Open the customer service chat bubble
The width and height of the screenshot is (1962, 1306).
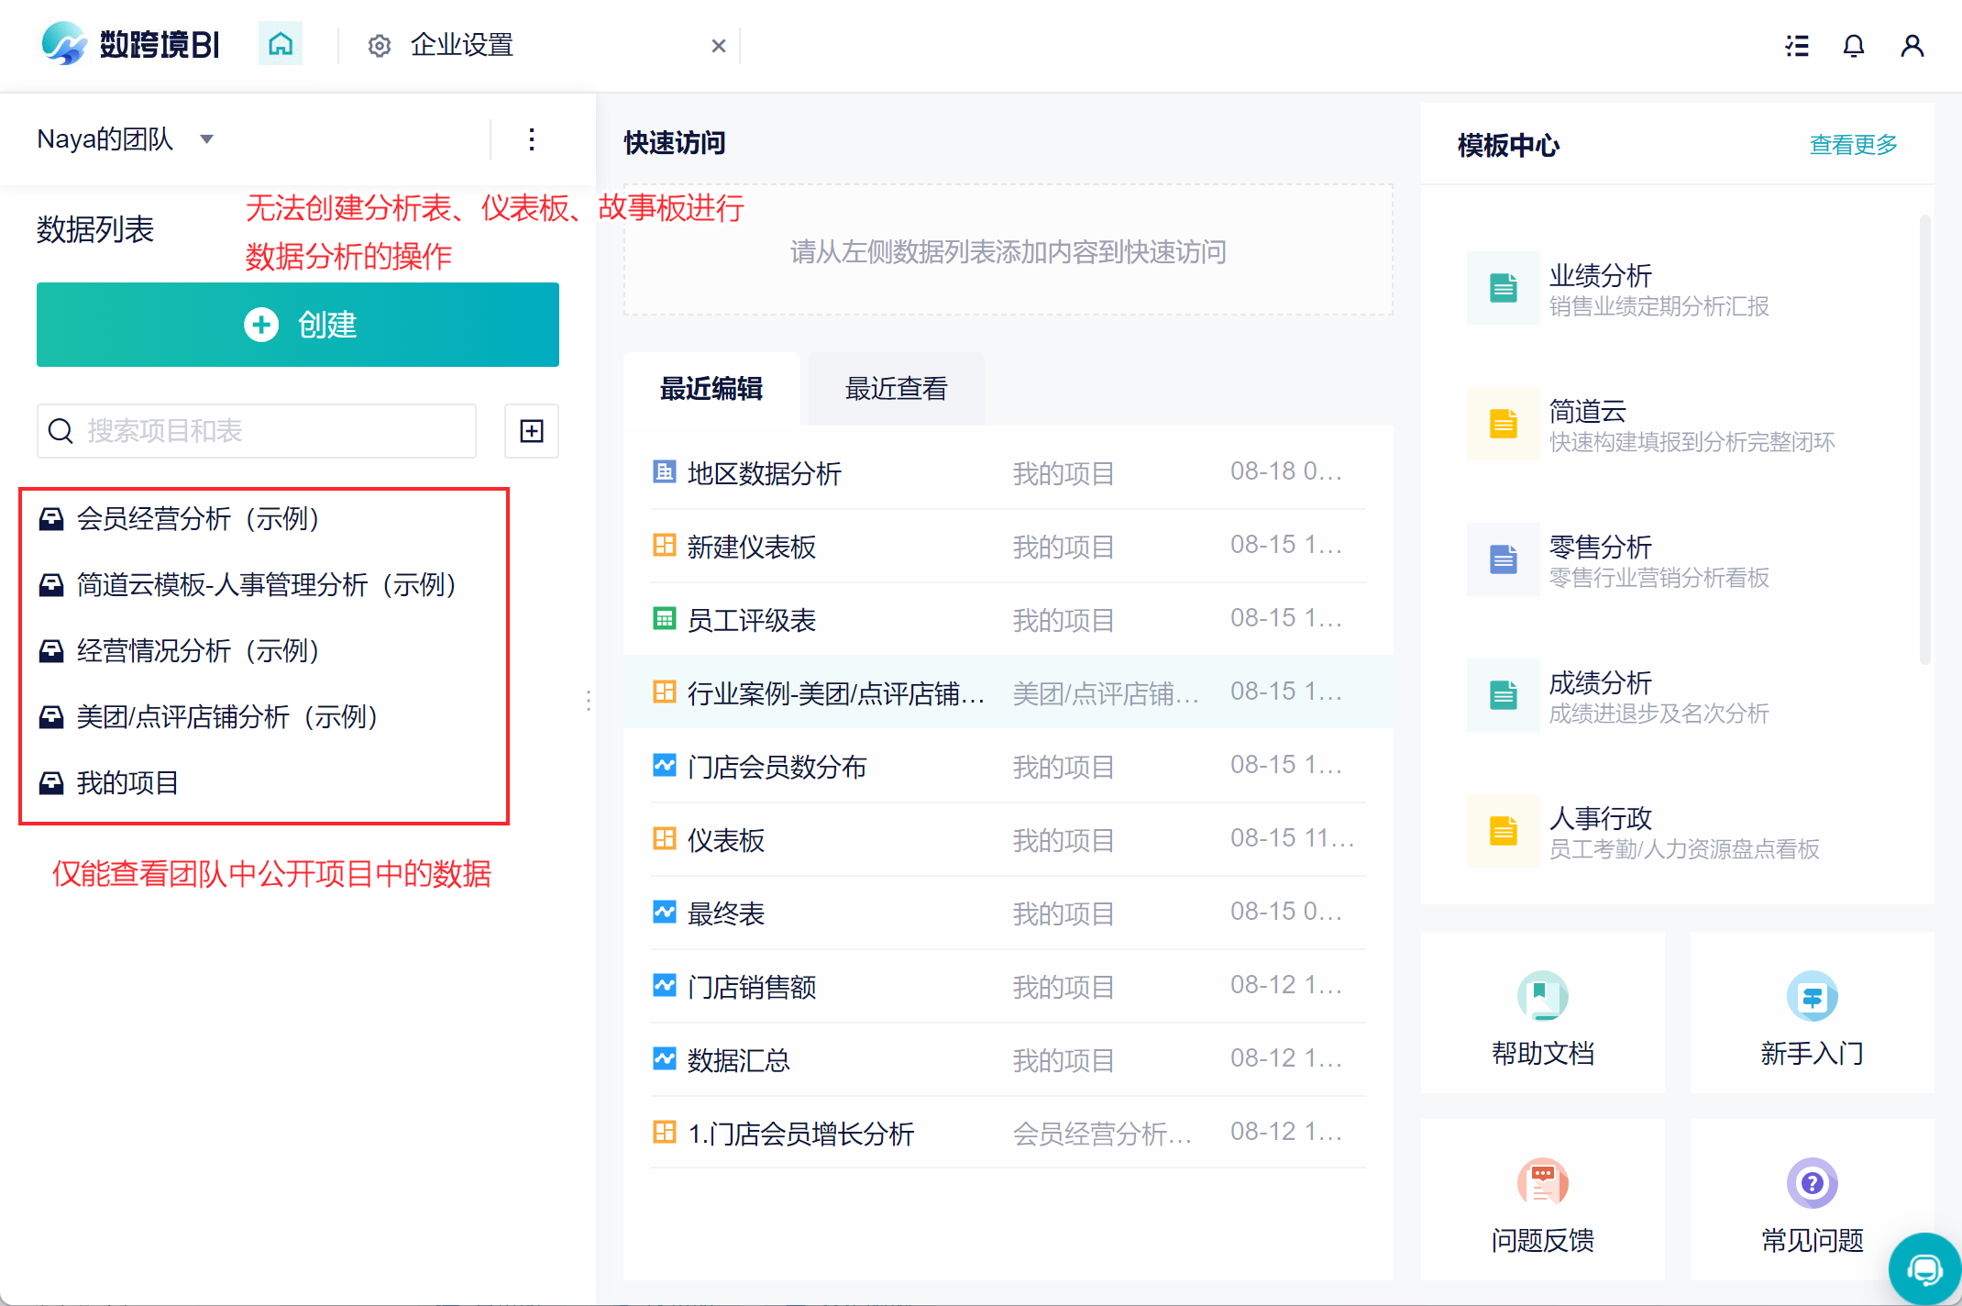tap(1924, 1269)
